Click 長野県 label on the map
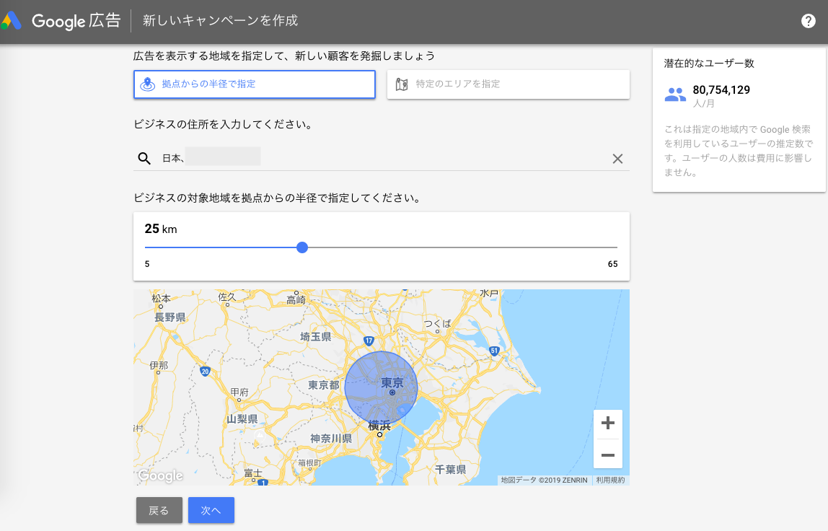Image resolution: width=828 pixels, height=531 pixels. [x=170, y=317]
